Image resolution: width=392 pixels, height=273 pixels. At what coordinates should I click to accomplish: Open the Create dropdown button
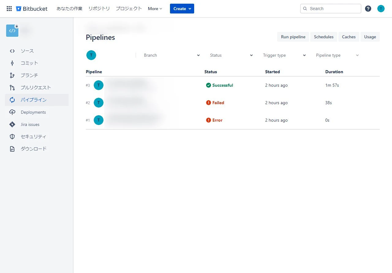[x=182, y=9]
